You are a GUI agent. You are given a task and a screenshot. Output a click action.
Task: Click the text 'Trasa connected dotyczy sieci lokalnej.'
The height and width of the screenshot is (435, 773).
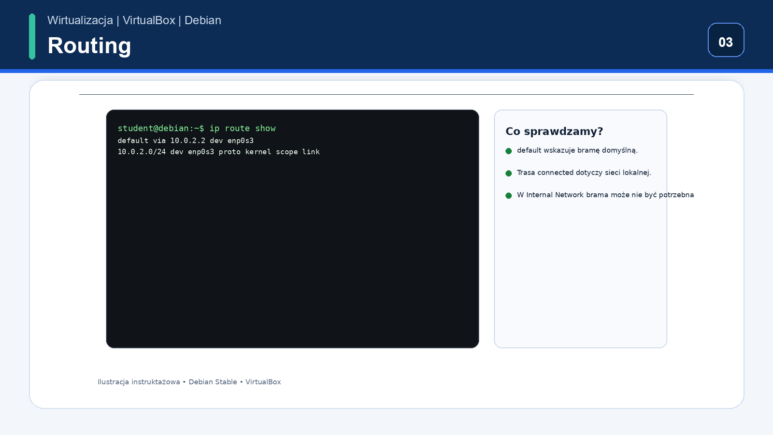pos(584,173)
